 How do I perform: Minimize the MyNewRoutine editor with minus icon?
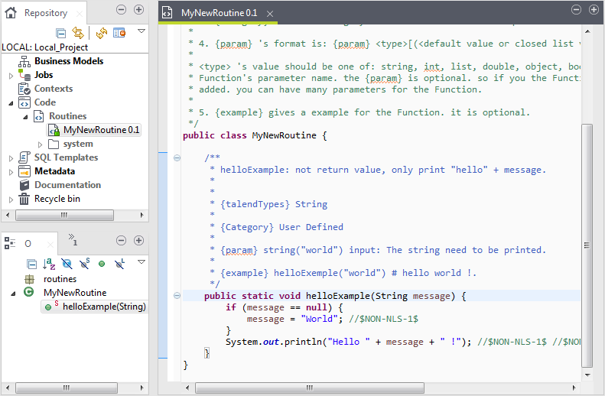[577, 9]
